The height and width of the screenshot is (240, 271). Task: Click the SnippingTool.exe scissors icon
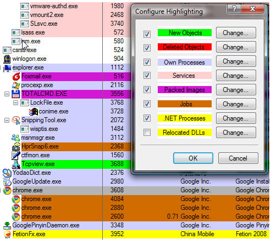point(16,121)
